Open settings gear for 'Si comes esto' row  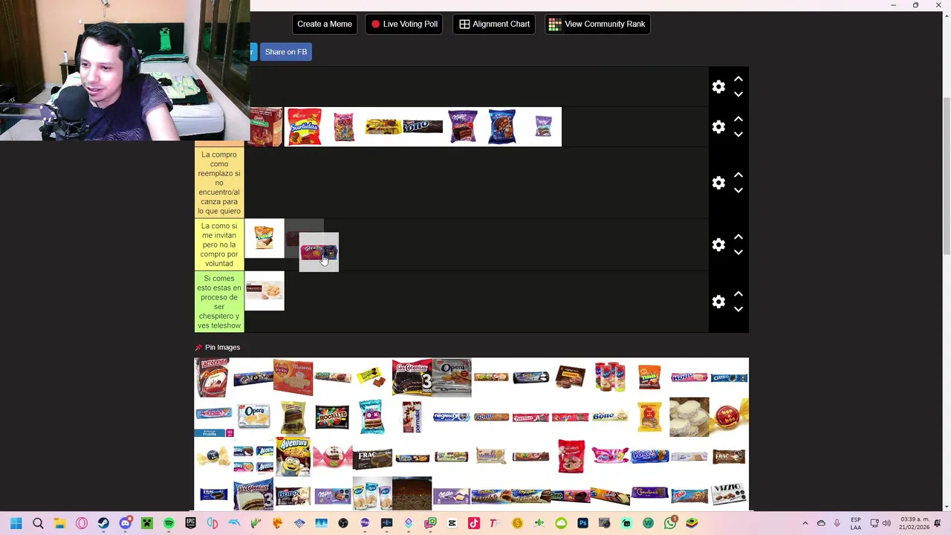tap(718, 302)
